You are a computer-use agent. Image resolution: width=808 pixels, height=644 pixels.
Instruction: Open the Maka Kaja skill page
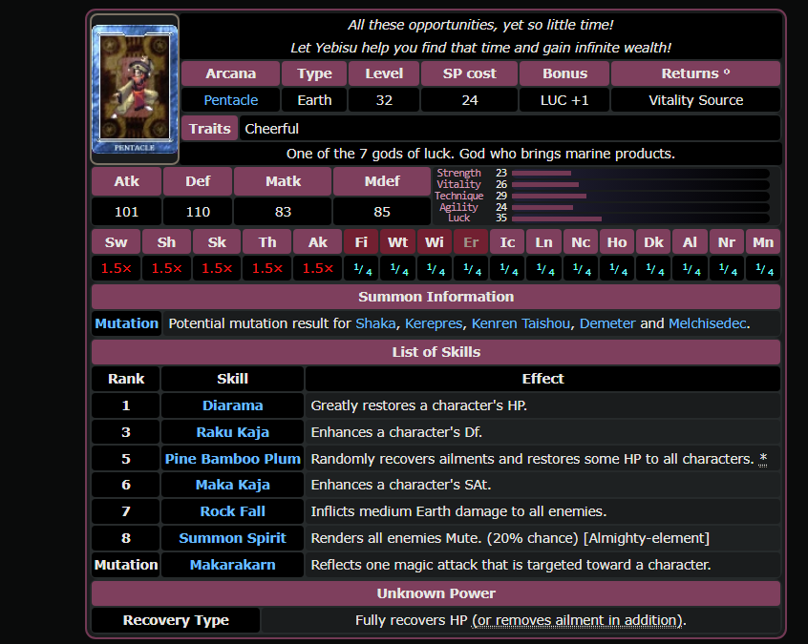click(x=232, y=485)
